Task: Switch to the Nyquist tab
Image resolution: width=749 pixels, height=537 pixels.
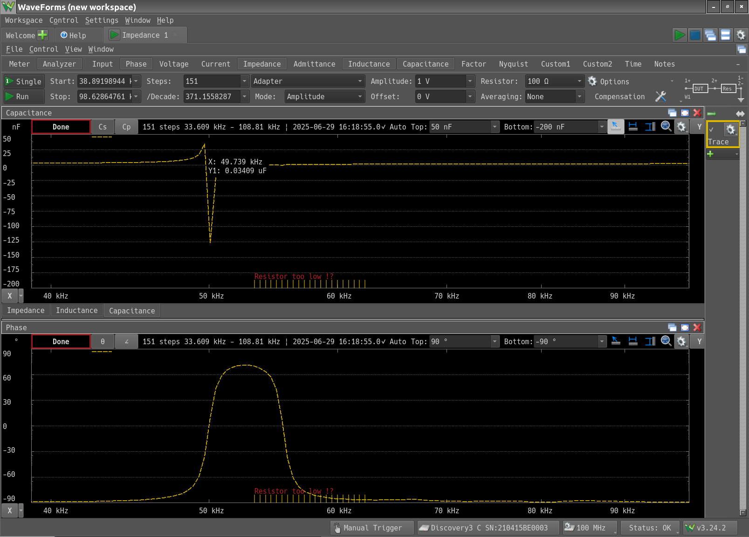Action: click(x=513, y=64)
